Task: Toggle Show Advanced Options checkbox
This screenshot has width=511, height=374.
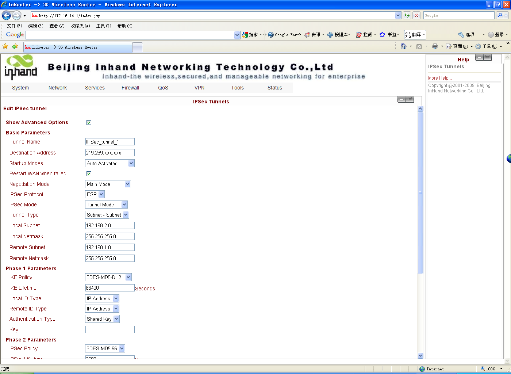Action: 89,122
